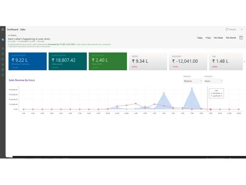The image size is (246, 185).
Task: Open the Average Sales ₹ 18,807.42 card
Action: click(x=67, y=61)
